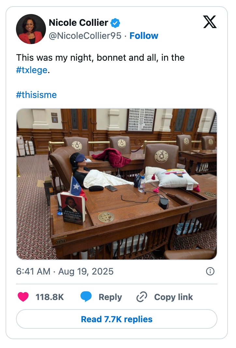Click the display name Nicole Collier

[78, 23]
